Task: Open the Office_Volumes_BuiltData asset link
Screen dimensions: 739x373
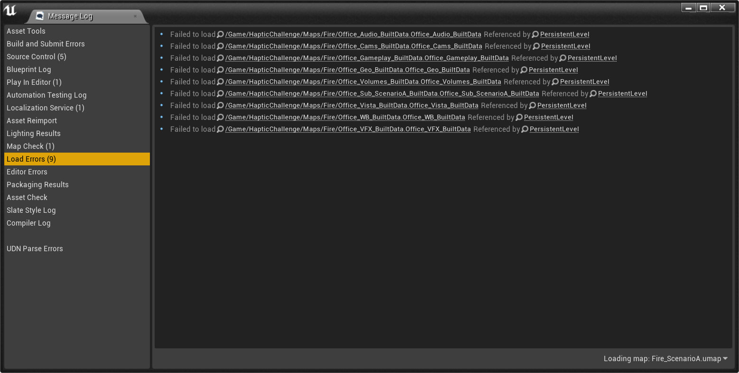Action: click(x=362, y=81)
